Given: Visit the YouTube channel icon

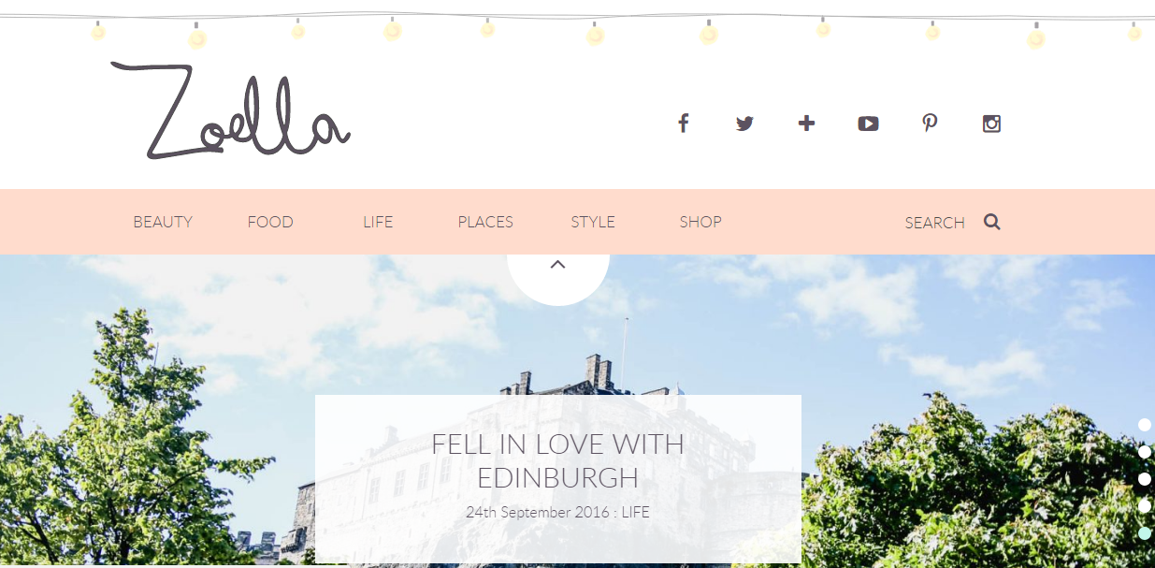Looking at the screenshot, I should click(x=868, y=124).
